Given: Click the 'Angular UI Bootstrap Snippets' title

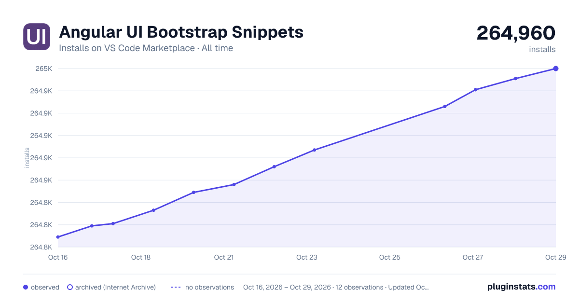Looking at the screenshot, I should point(181,32).
